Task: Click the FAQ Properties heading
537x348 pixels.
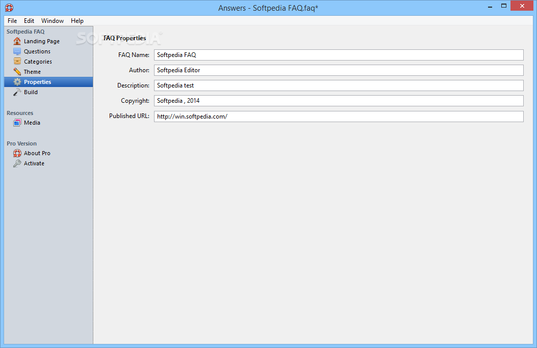Action: point(124,38)
